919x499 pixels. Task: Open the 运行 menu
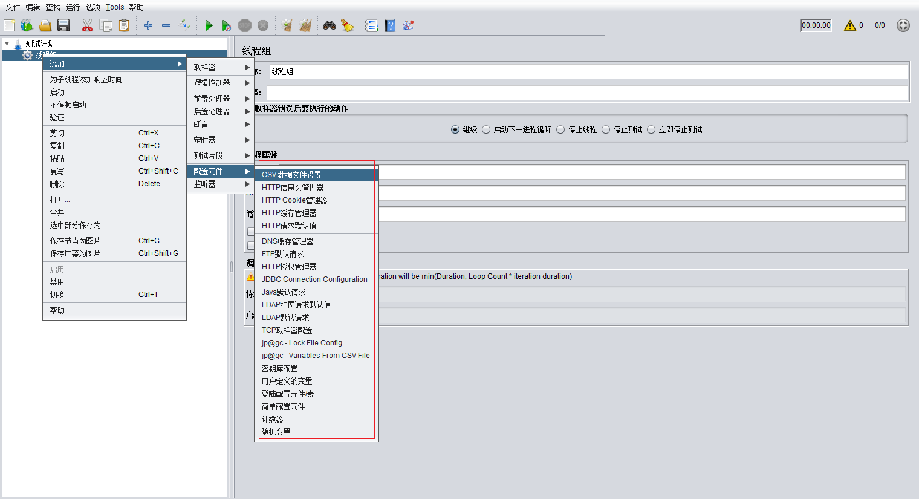point(73,7)
